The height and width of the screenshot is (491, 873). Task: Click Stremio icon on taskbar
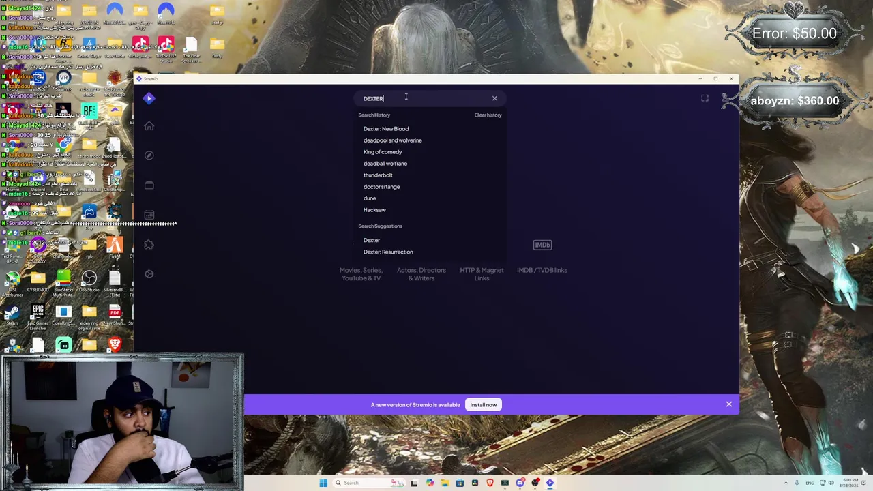pyautogui.click(x=550, y=483)
